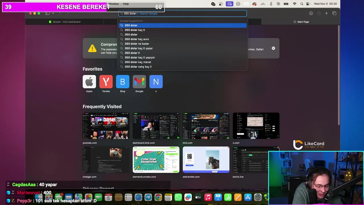The image size is (364, 205).
Task: Select suggestion '350 dolar kaç manat'
Action: tap(183, 62)
